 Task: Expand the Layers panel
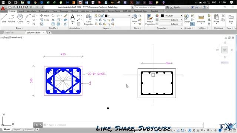107,28
